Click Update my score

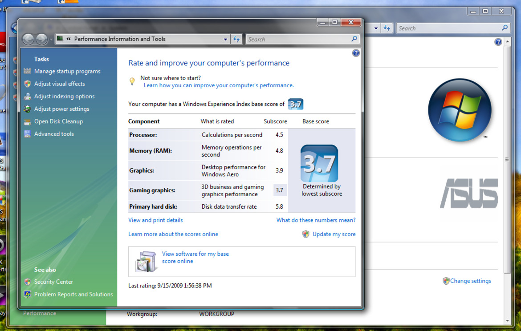click(x=334, y=234)
